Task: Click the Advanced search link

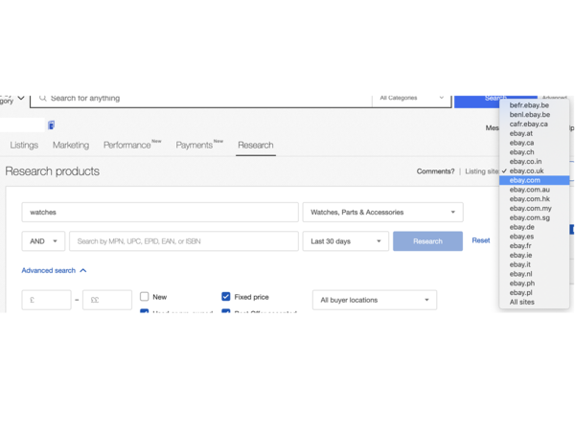Action: 49,270
